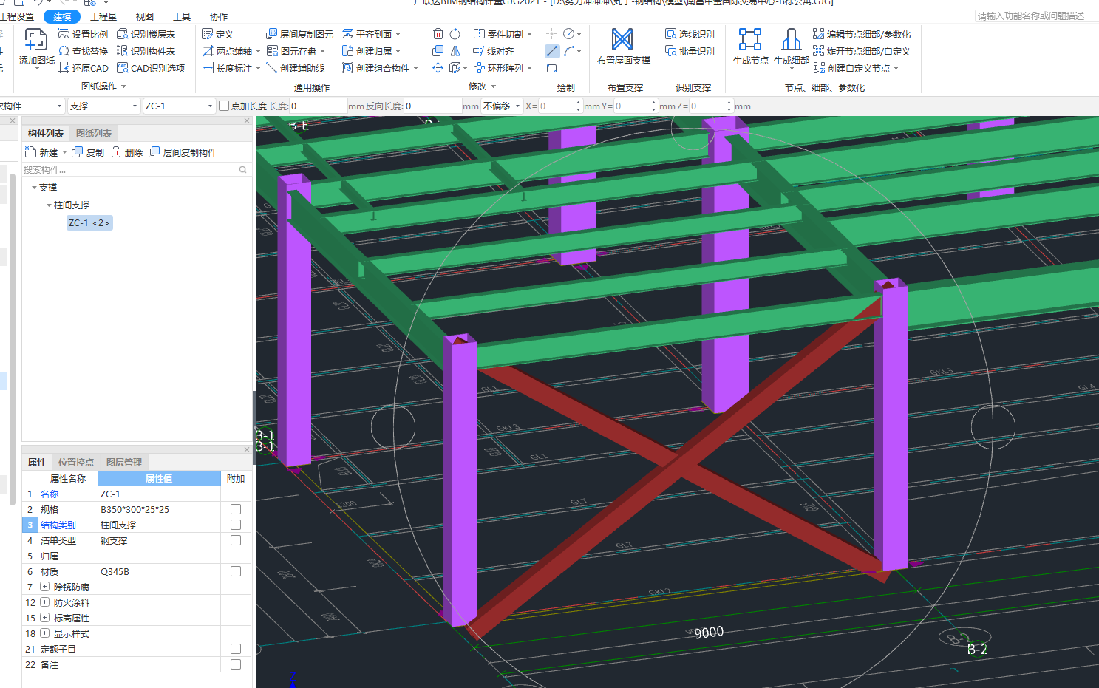
Task: Collapse the 支撑 tree node
Action: tap(34, 188)
